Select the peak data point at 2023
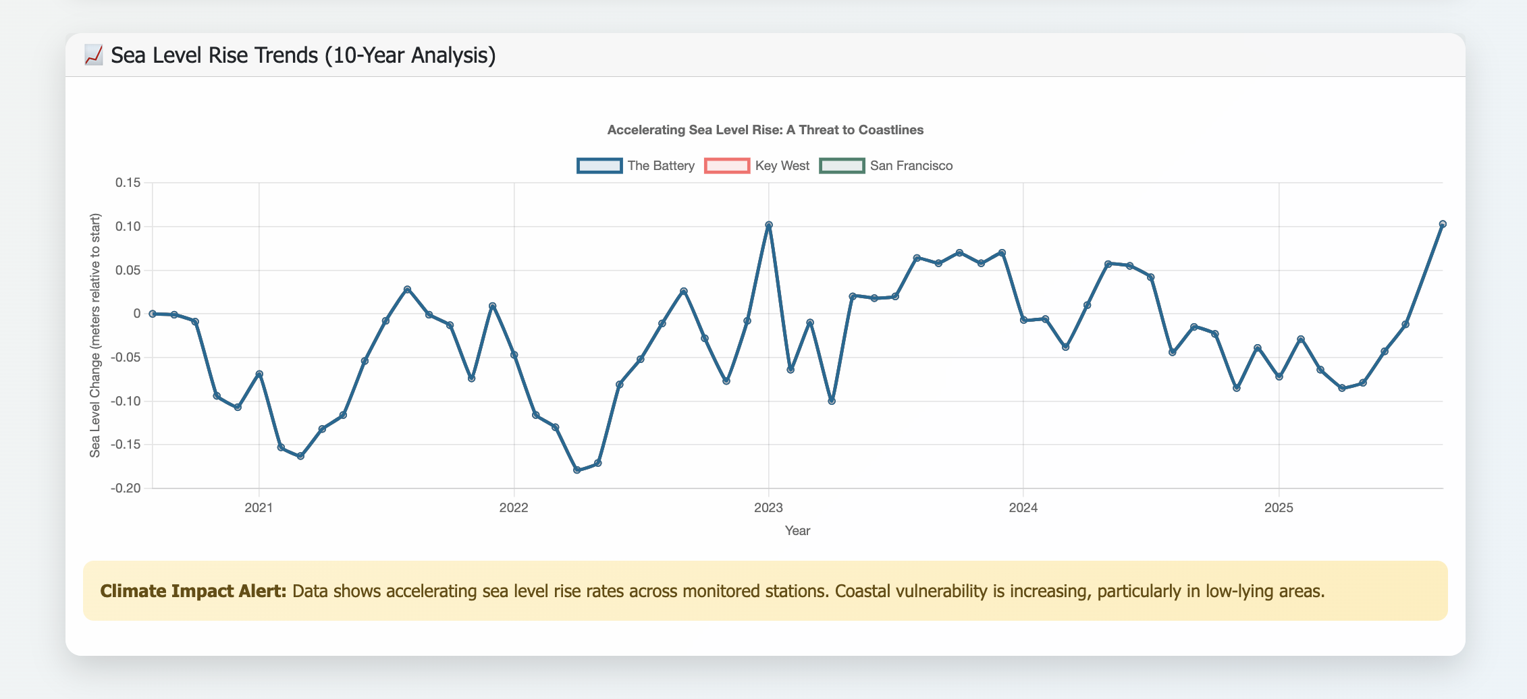 pos(768,225)
